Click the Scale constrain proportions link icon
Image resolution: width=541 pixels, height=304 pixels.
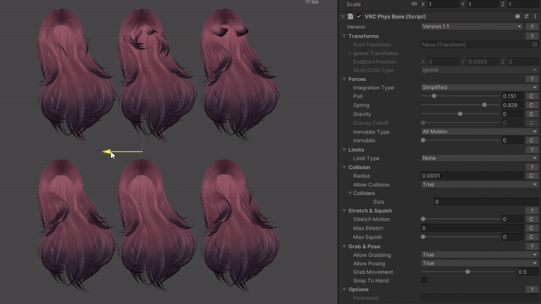point(414,4)
